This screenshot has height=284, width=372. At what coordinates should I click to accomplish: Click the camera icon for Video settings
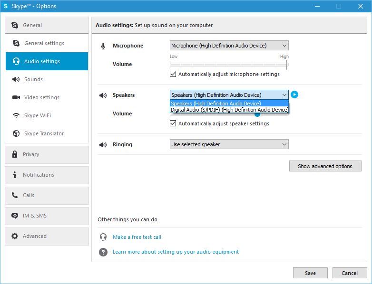[x=16, y=97]
